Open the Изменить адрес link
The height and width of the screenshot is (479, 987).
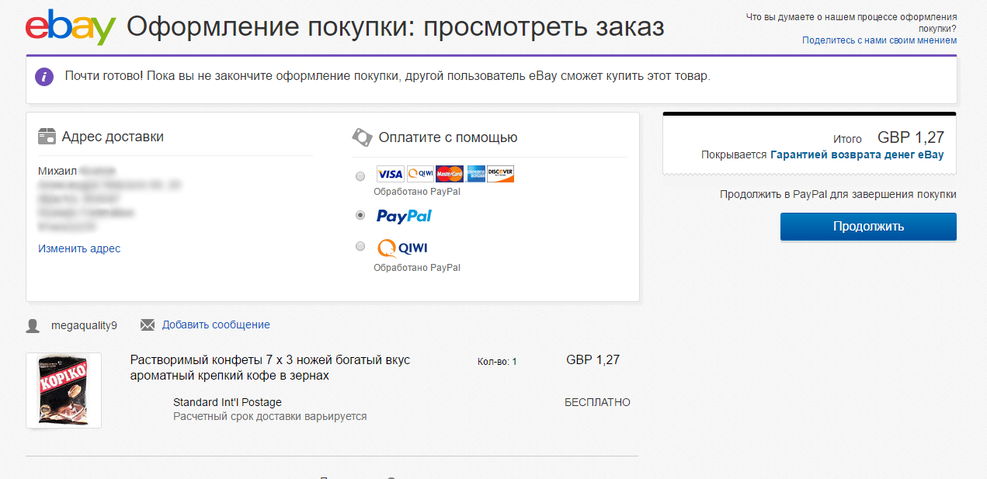tap(79, 248)
